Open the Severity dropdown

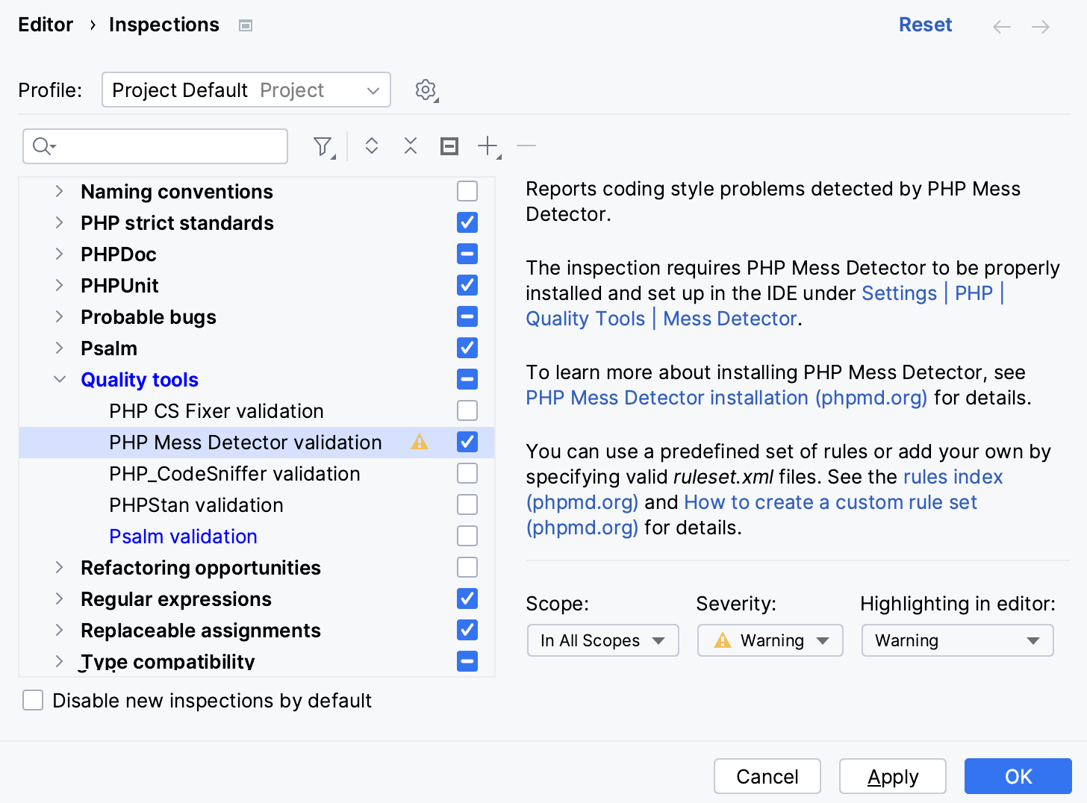(770, 640)
